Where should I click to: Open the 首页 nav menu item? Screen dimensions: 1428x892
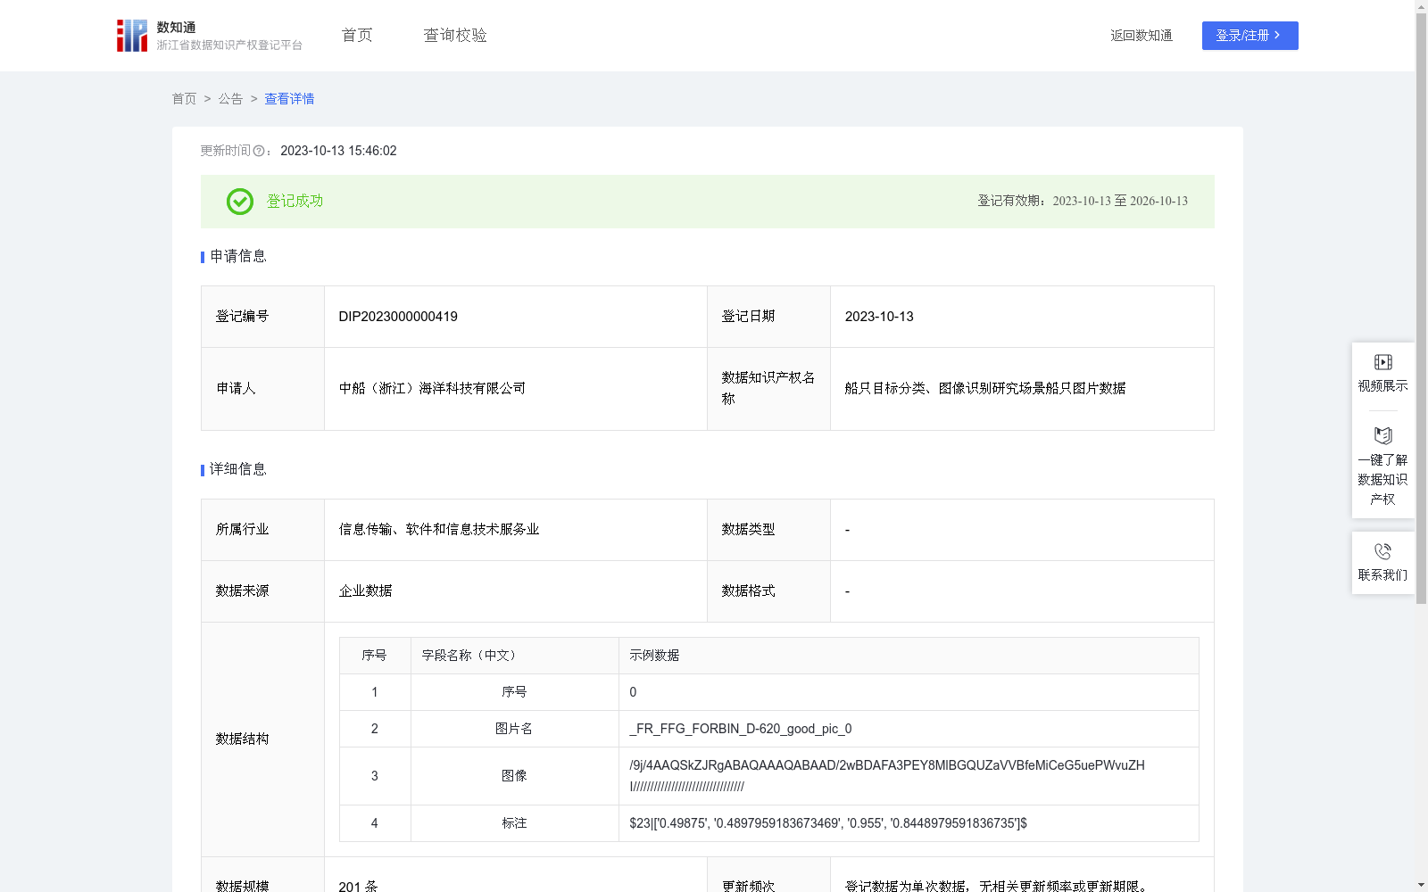pyautogui.click(x=357, y=36)
